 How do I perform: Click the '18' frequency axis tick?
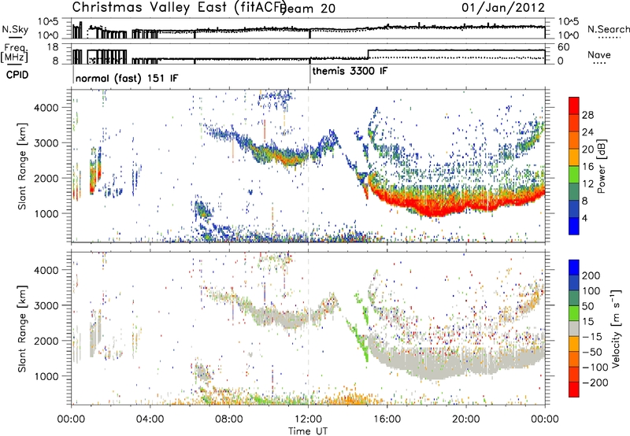pyautogui.click(x=53, y=47)
